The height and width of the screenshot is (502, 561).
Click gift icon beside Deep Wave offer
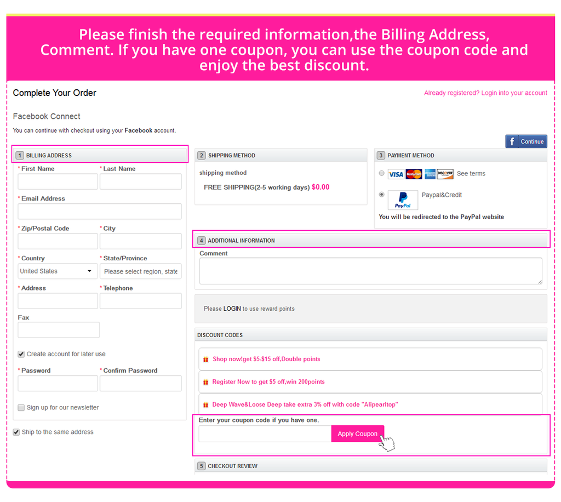[x=206, y=405]
